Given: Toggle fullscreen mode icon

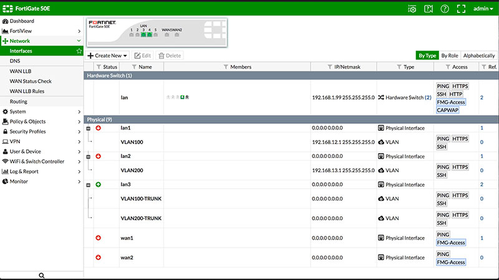Looking at the screenshot, I should [x=461, y=9].
